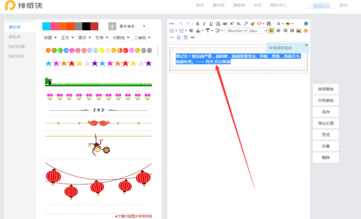Viewport: 361px width, 219px height.
Task: Click the undo arrow icon
Action: (181, 23)
